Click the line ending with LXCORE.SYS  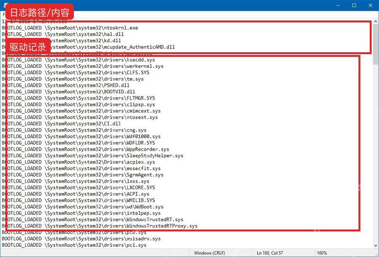[x=78, y=188]
